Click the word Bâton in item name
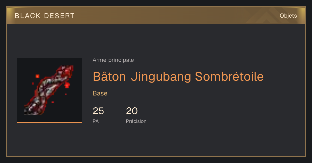 (109, 76)
